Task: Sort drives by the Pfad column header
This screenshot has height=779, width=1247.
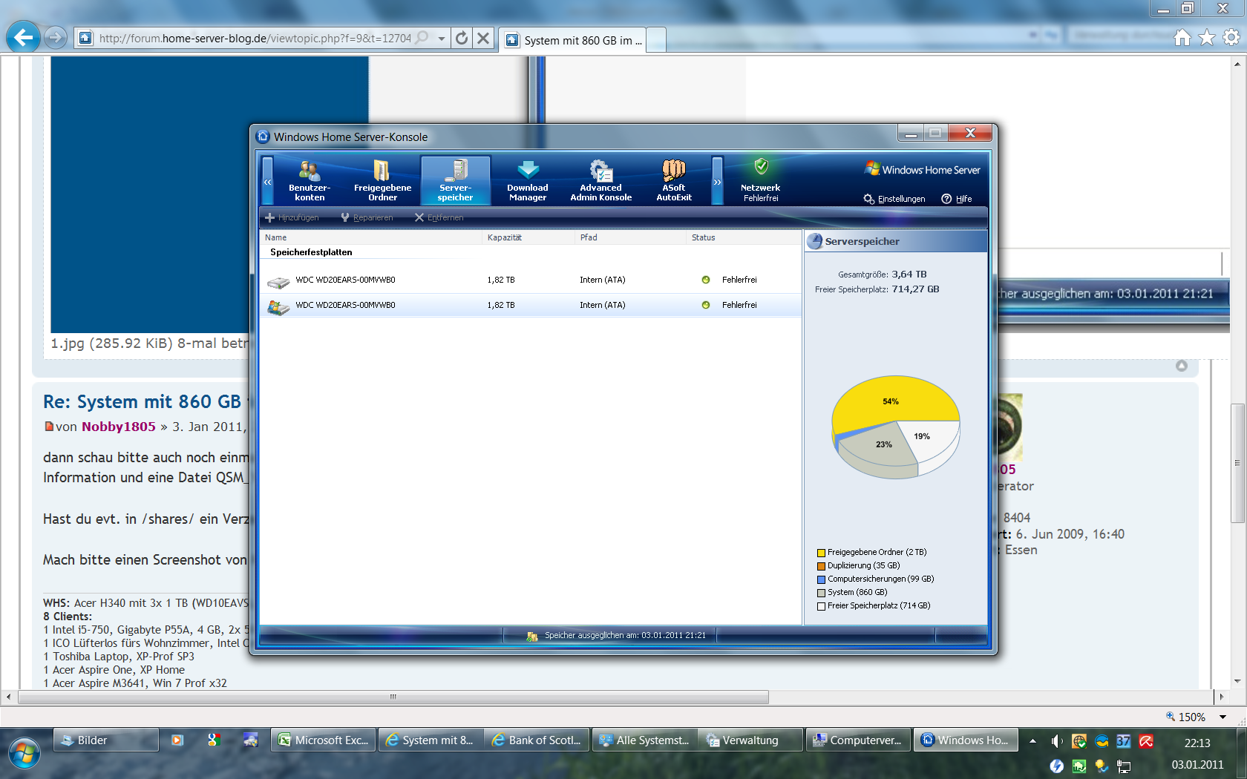Action: tap(631, 237)
